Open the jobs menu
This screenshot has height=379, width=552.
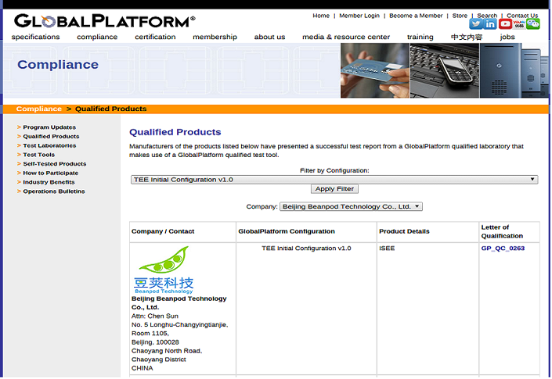[507, 37]
